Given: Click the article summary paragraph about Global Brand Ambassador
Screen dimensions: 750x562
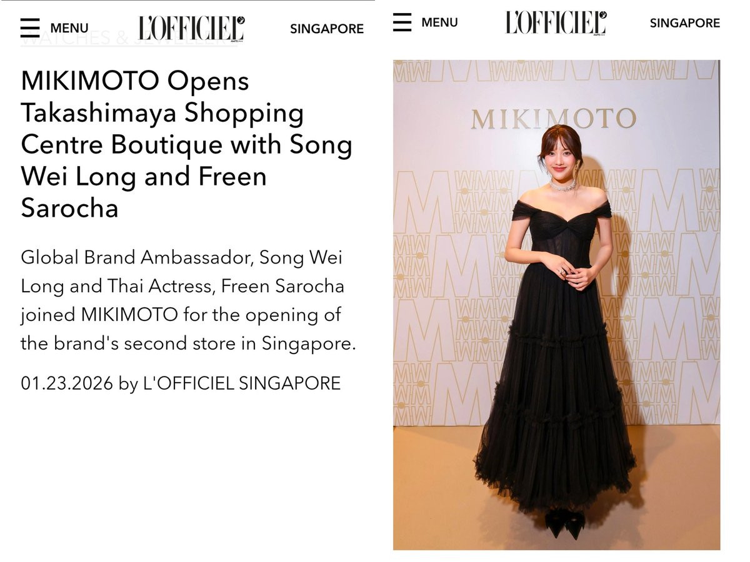Looking at the screenshot, I should tap(188, 300).
